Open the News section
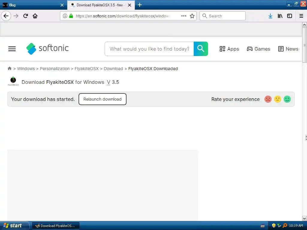 [288, 49]
